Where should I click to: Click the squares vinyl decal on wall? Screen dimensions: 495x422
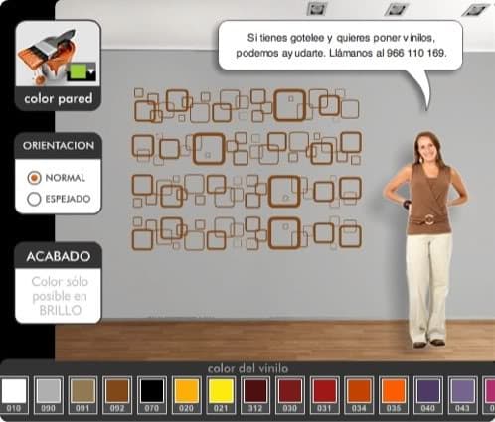(x=247, y=169)
